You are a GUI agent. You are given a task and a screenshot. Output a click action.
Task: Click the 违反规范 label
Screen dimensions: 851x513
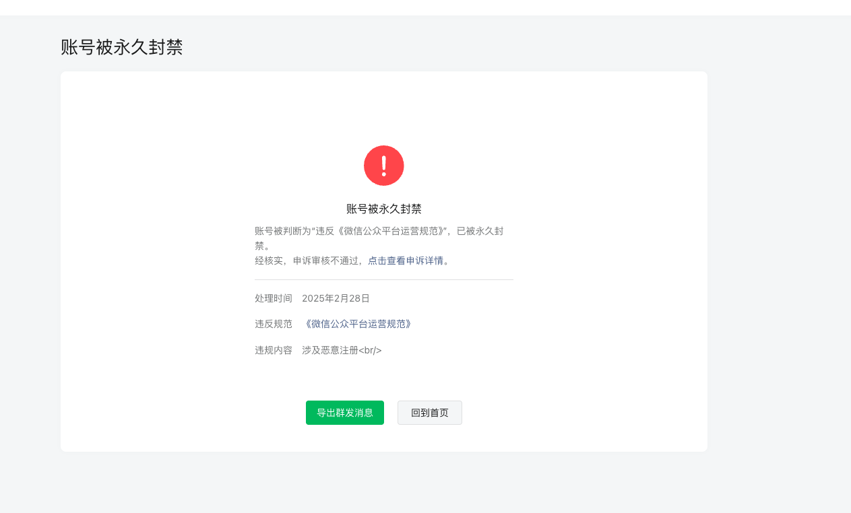point(274,324)
